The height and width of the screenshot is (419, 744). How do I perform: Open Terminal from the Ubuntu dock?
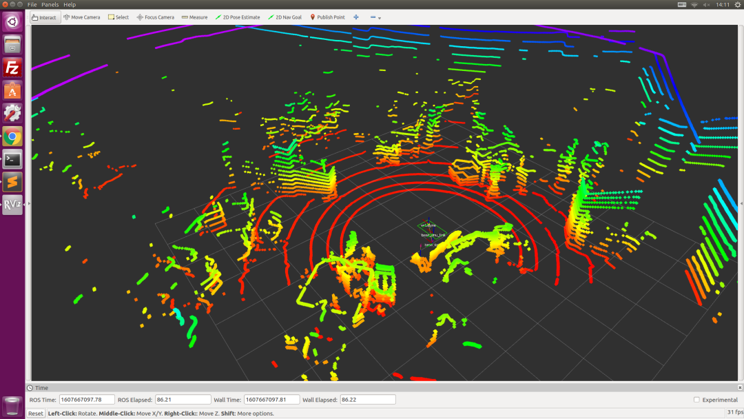click(12, 159)
